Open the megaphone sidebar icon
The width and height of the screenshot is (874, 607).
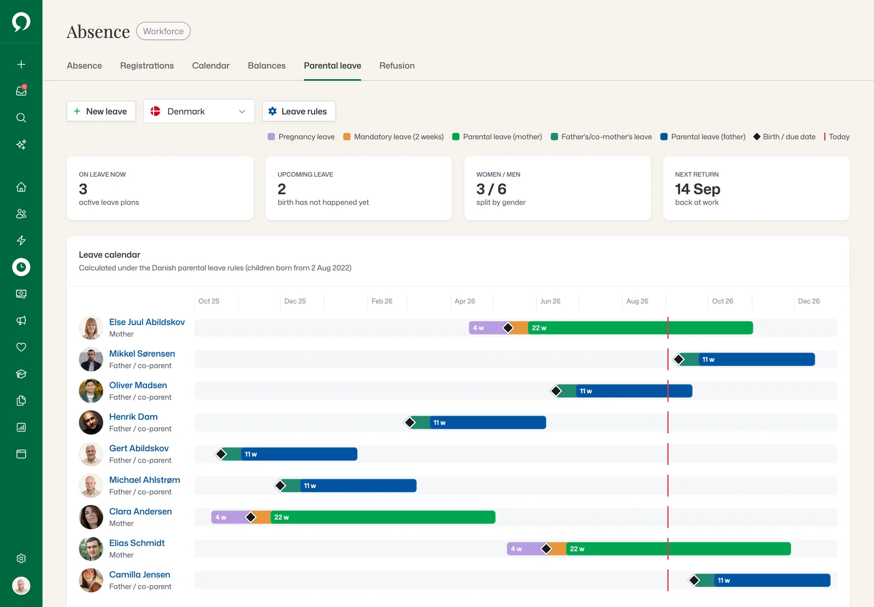click(x=21, y=320)
